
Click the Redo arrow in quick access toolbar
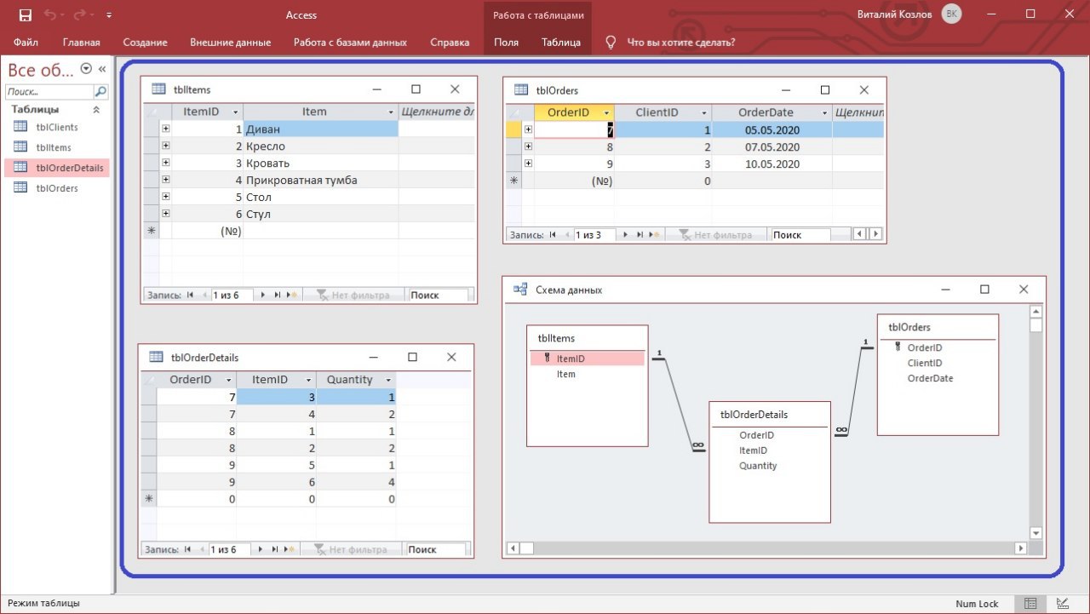(x=82, y=15)
